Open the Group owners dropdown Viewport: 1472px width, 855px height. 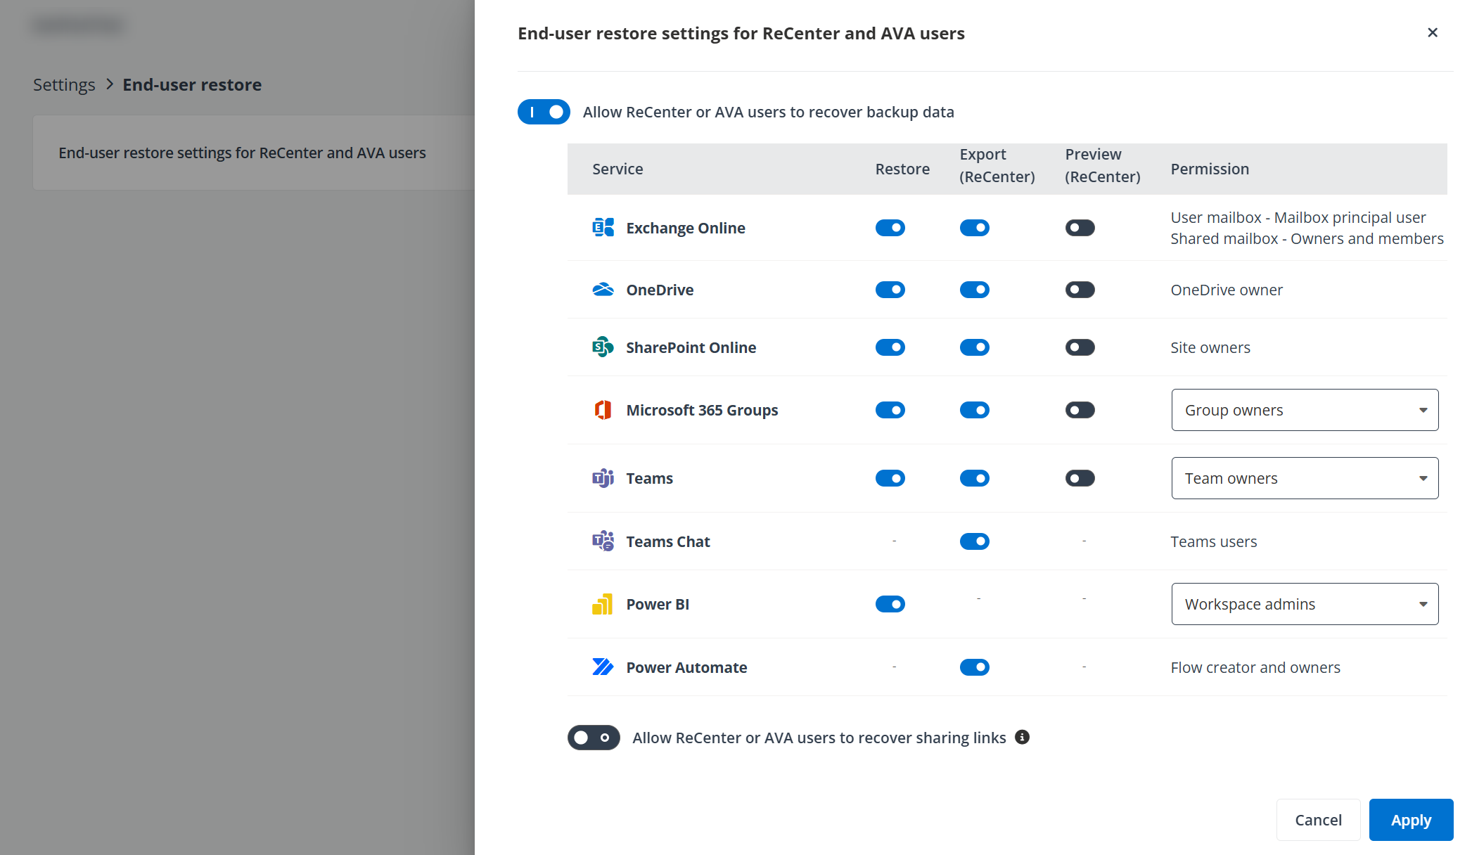[x=1305, y=410]
